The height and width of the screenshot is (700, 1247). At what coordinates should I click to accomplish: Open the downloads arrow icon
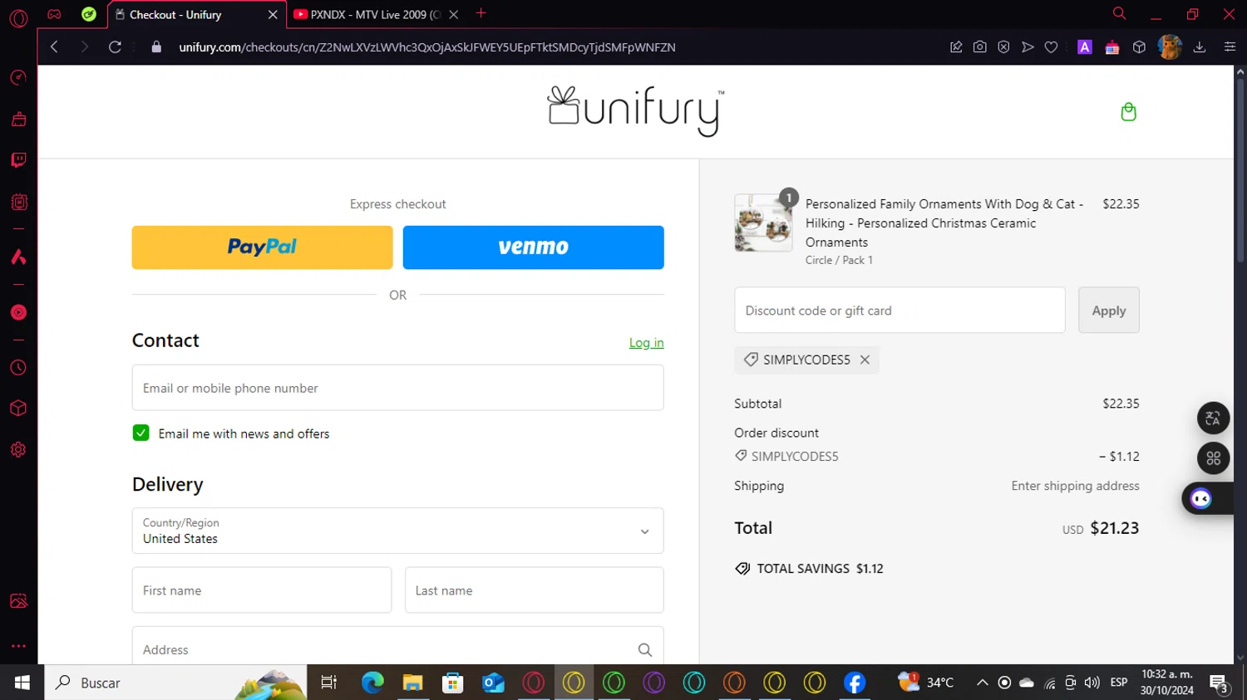coord(1200,47)
